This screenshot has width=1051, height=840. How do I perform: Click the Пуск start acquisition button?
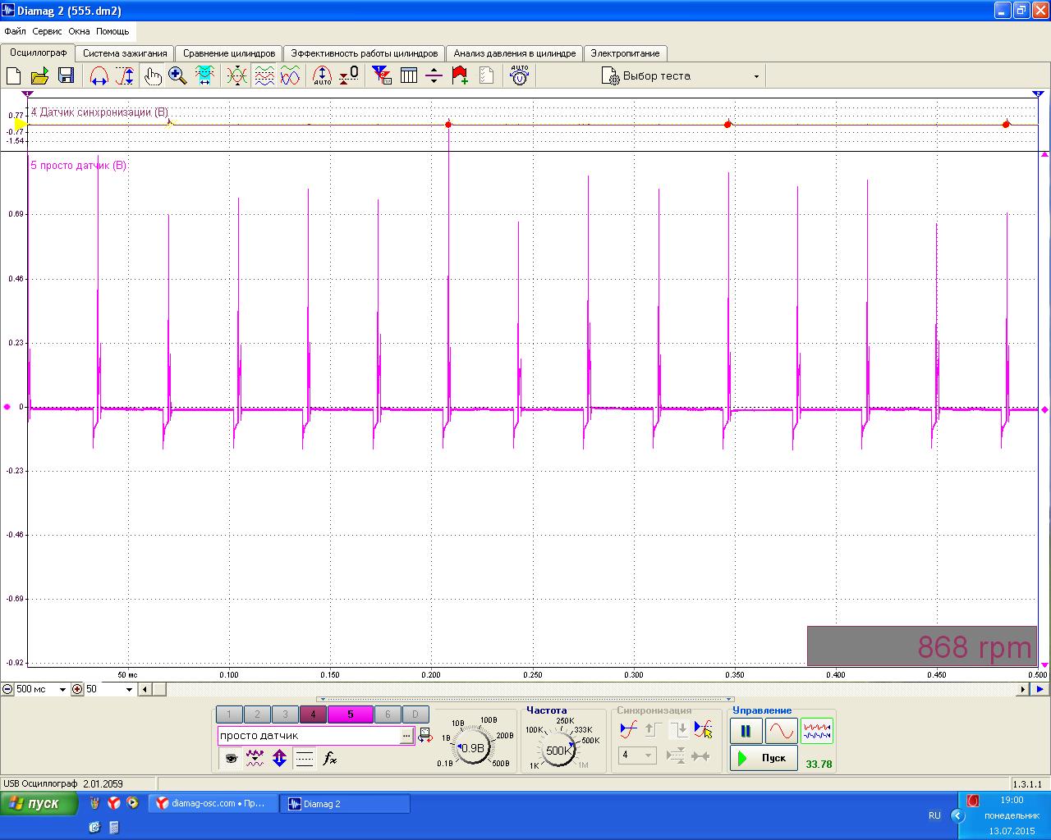point(763,758)
